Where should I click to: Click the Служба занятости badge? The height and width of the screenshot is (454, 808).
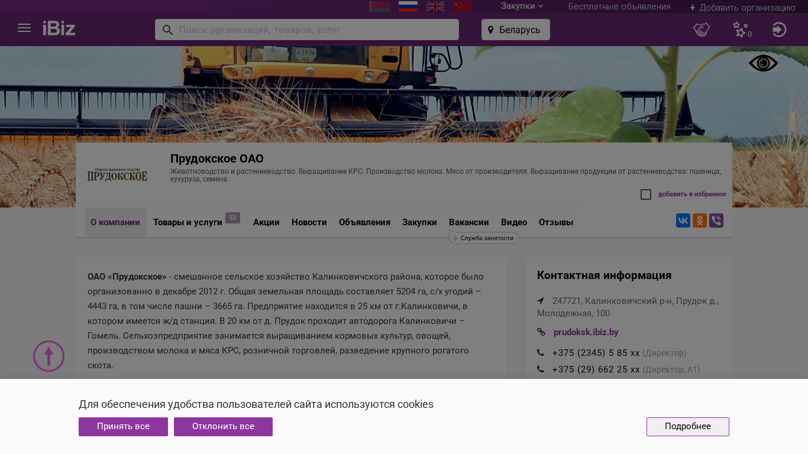coord(484,238)
